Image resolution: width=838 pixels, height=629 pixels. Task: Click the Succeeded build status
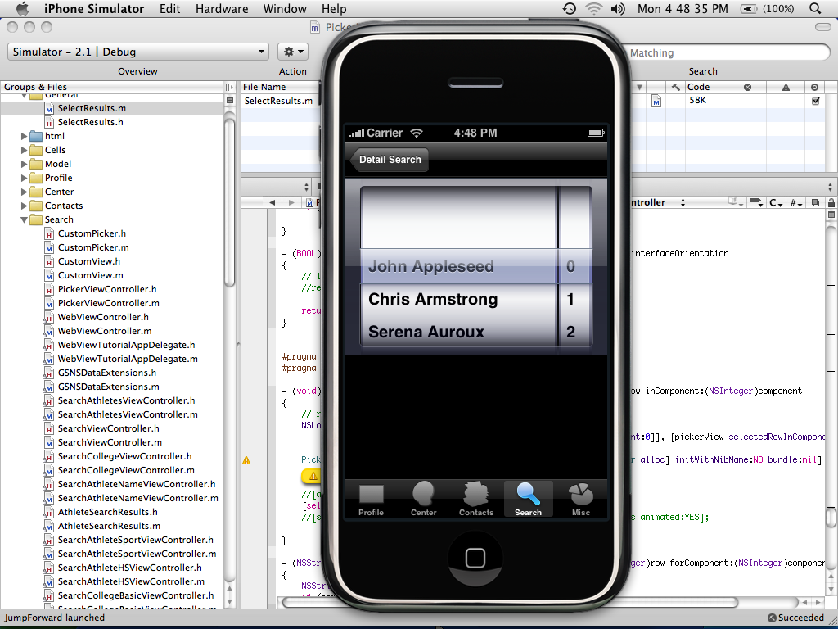coord(795,618)
